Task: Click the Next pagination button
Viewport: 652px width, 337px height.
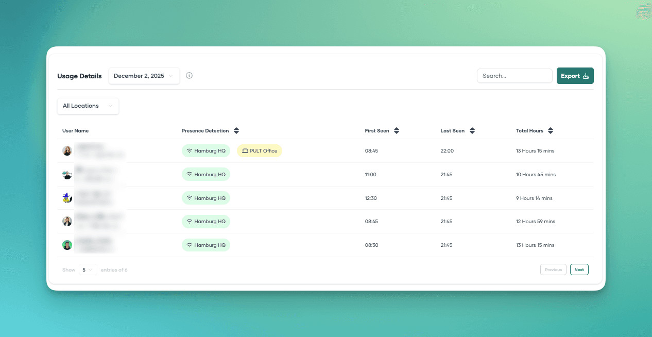Action: 579,269
